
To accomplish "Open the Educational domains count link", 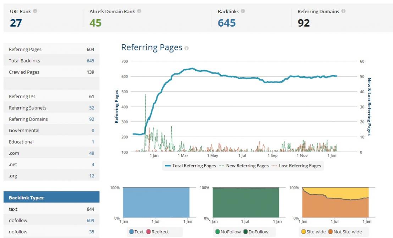I will pos(93,142).
